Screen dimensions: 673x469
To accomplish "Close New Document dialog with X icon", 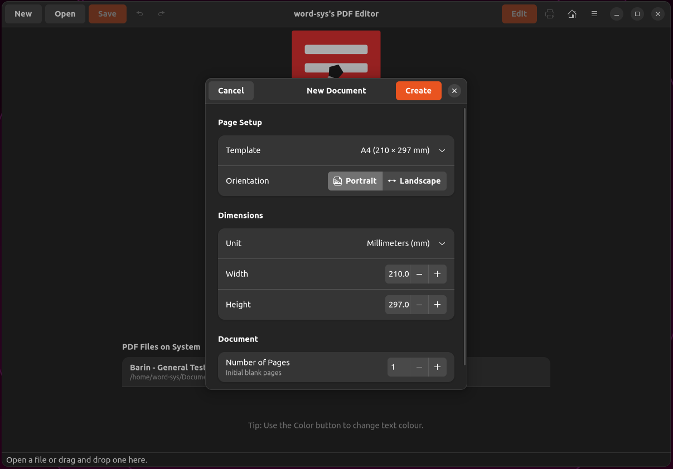I will click(454, 91).
